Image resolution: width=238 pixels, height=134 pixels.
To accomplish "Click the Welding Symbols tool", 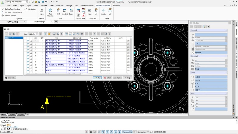I will click(x=10, y=15).
